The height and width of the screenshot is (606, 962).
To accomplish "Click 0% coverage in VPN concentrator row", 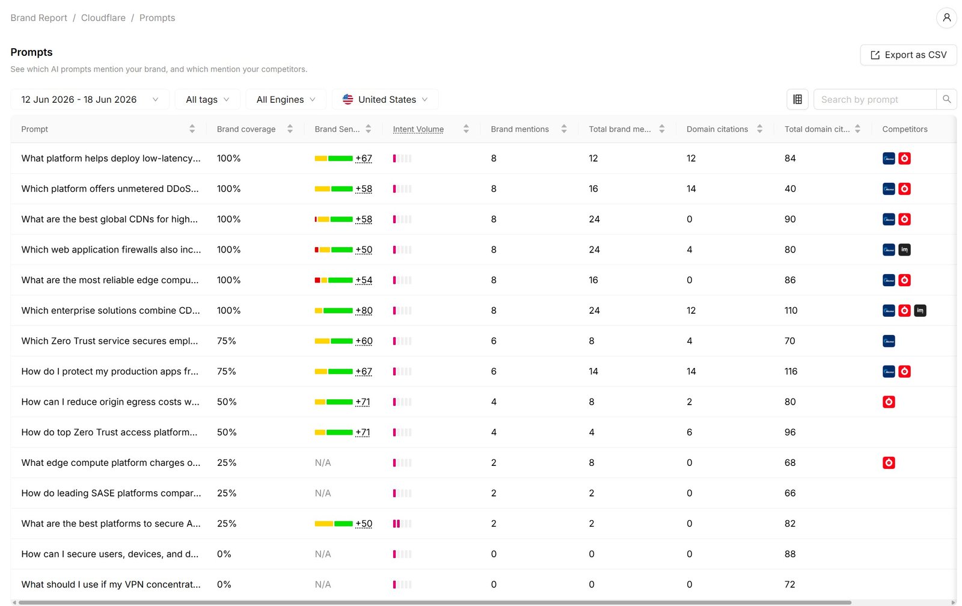I will click(224, 584).
